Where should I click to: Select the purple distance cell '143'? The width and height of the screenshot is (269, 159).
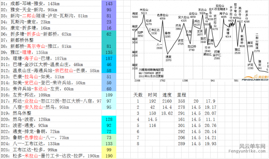tap(109, 3)
